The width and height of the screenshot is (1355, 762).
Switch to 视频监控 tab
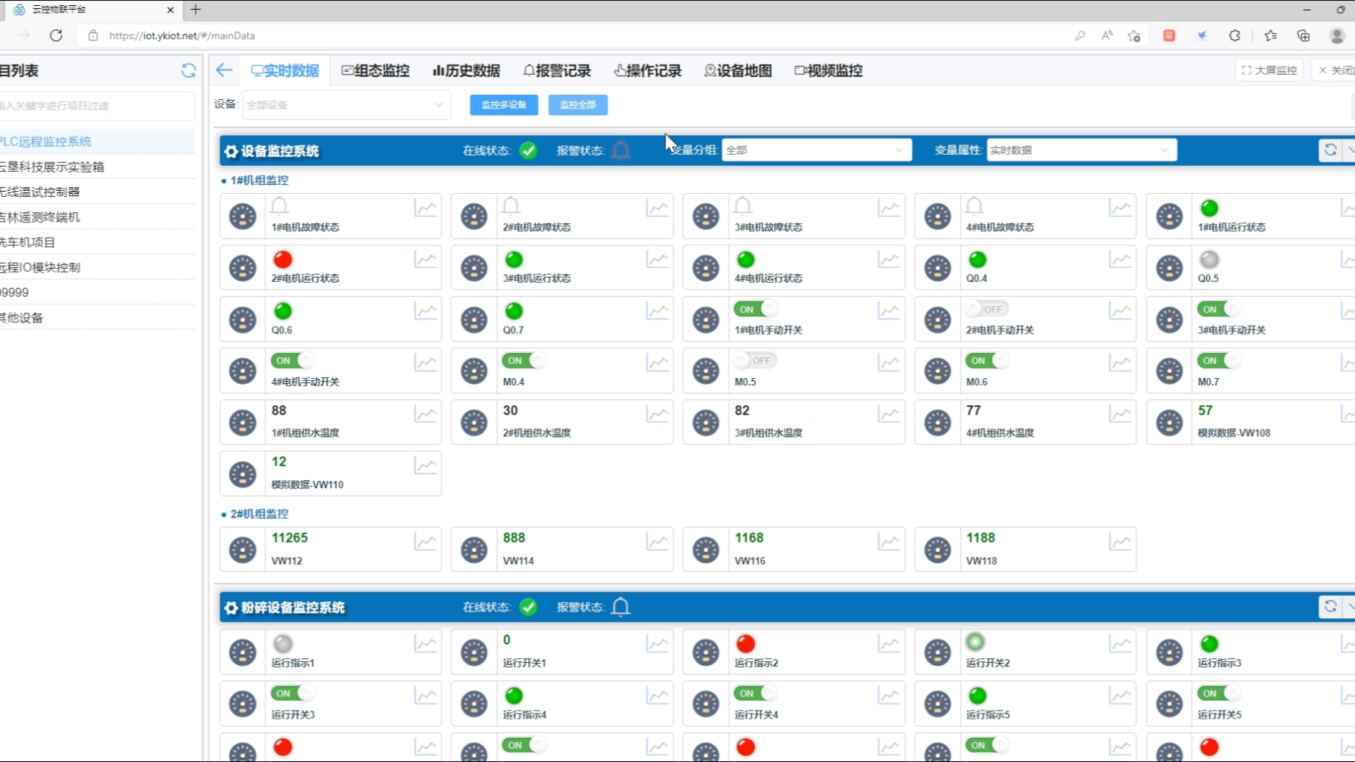point(828,70)
